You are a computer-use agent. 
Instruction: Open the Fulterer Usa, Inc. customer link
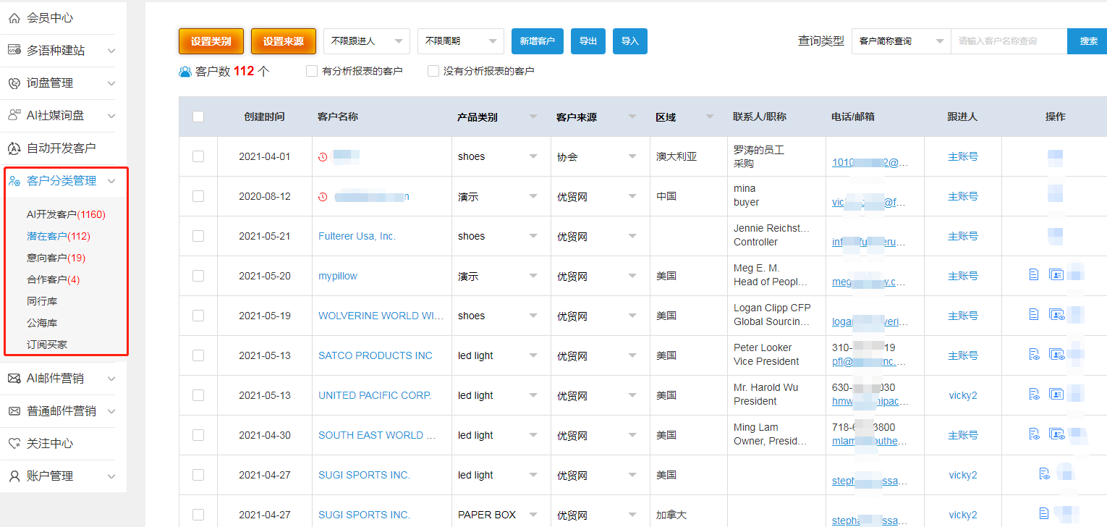[x=357, y=236]
